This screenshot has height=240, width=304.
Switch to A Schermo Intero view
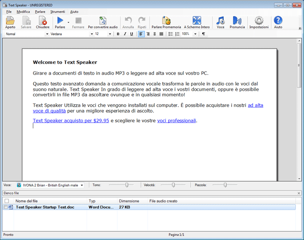197,21
